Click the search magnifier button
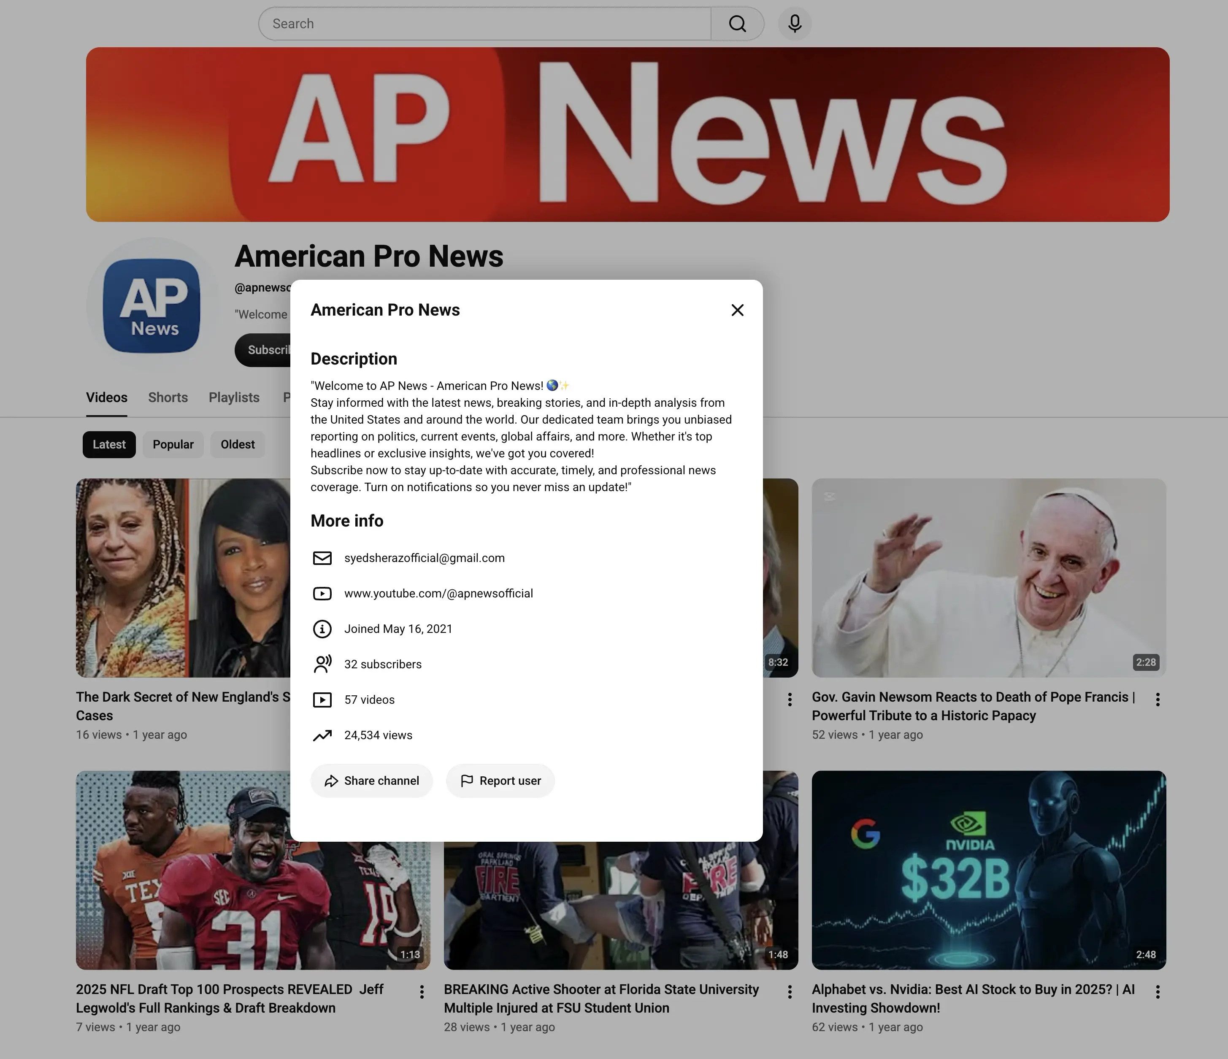 pos(737,24)
